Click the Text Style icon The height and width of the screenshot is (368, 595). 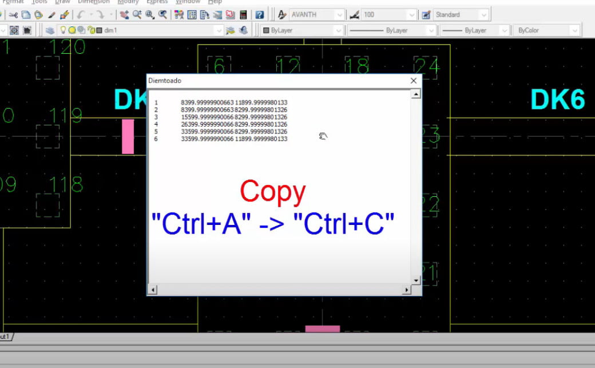point(281,15)
